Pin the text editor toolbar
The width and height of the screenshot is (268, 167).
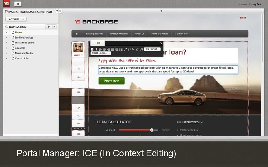[161, 43]
